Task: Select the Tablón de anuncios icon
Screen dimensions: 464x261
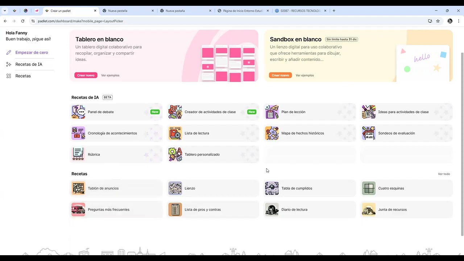Action: pos(78,188)
